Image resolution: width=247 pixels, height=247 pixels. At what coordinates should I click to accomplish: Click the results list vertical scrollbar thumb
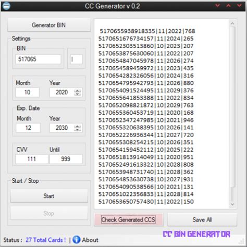coord(232,107)
